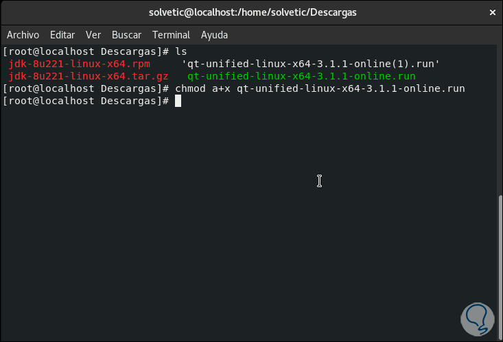Click the first root@localhost prompt line

86,51
